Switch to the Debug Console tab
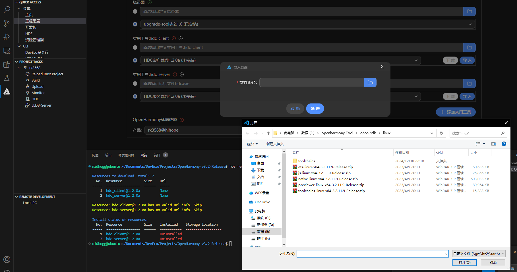 pyautogui.click(x=126, y=155)
